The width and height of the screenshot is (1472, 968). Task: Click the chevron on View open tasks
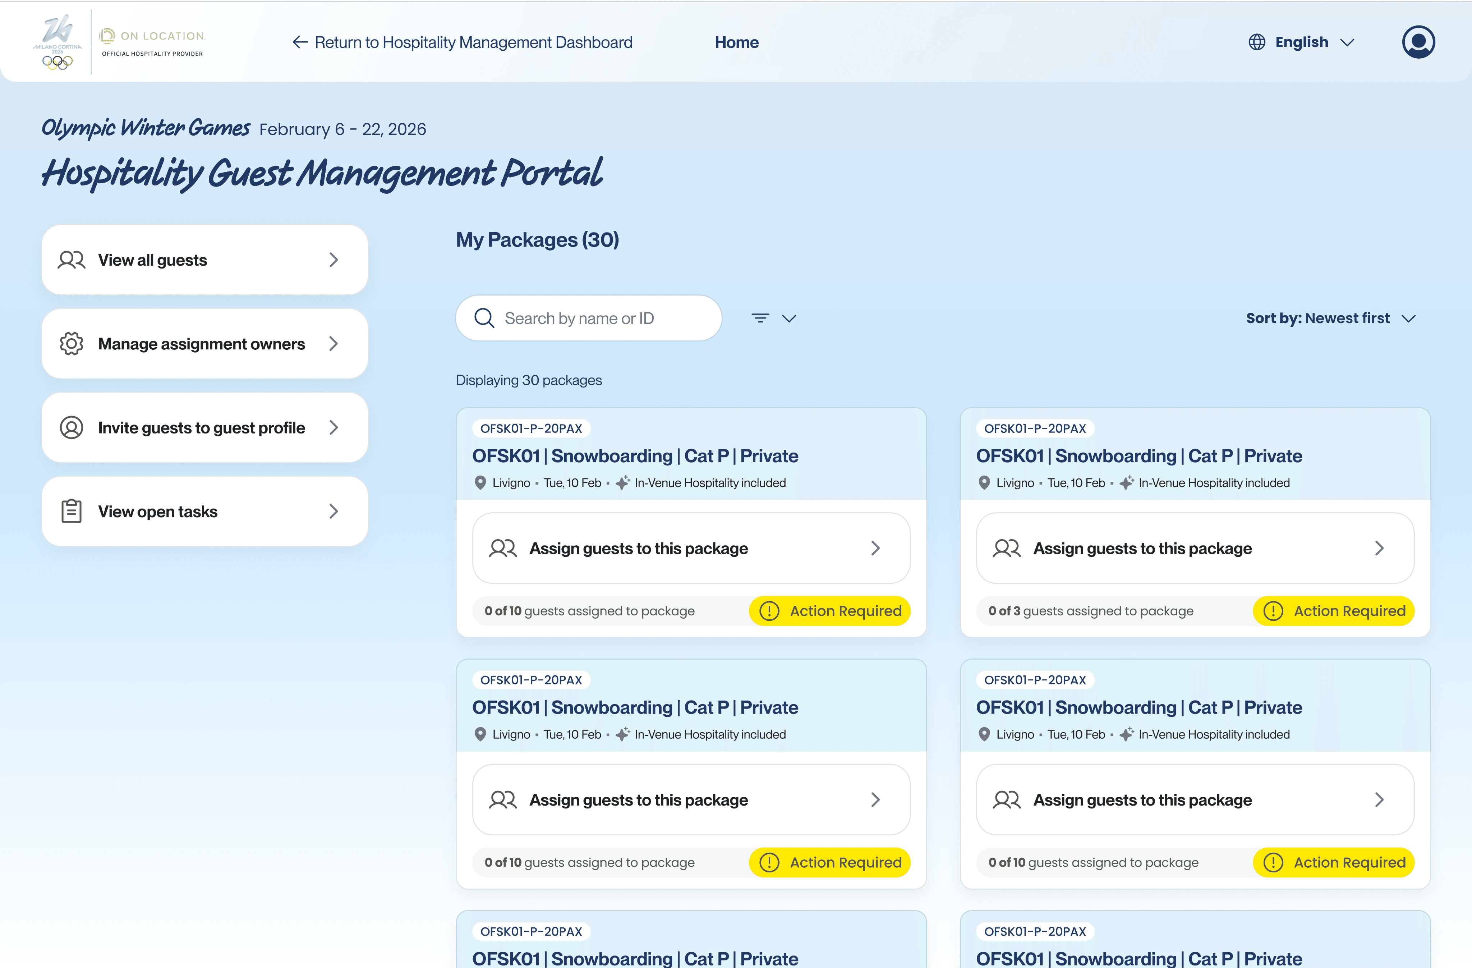click(x=334, y=511)
